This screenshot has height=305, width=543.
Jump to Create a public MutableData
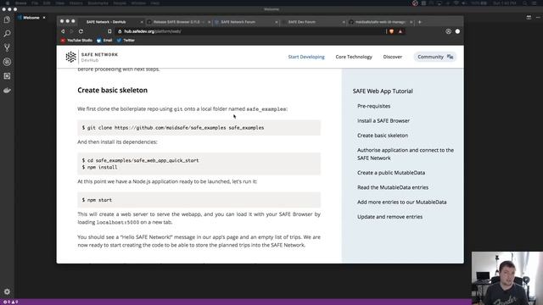(x=391, y=173)
